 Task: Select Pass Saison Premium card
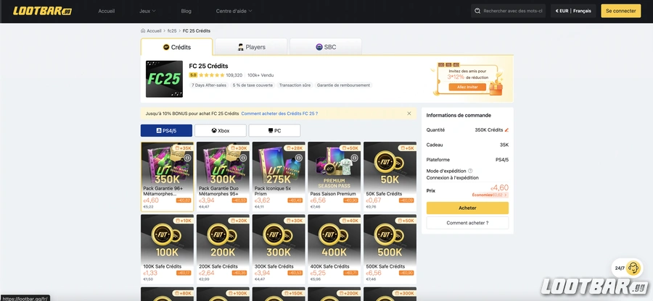[334, 177]
